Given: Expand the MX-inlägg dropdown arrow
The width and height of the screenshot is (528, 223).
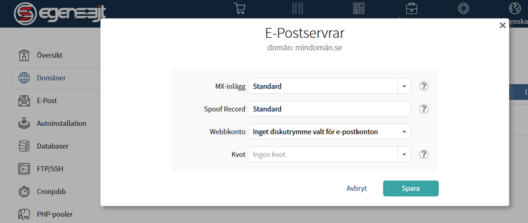Looking at the screenshot, I should [x=404, y=86].
